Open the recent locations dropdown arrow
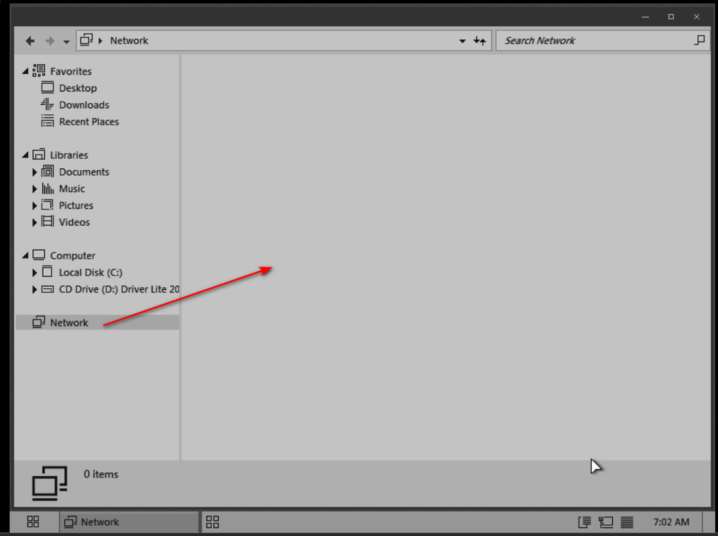This screenshot has width=718, height=536. [66, 42]
